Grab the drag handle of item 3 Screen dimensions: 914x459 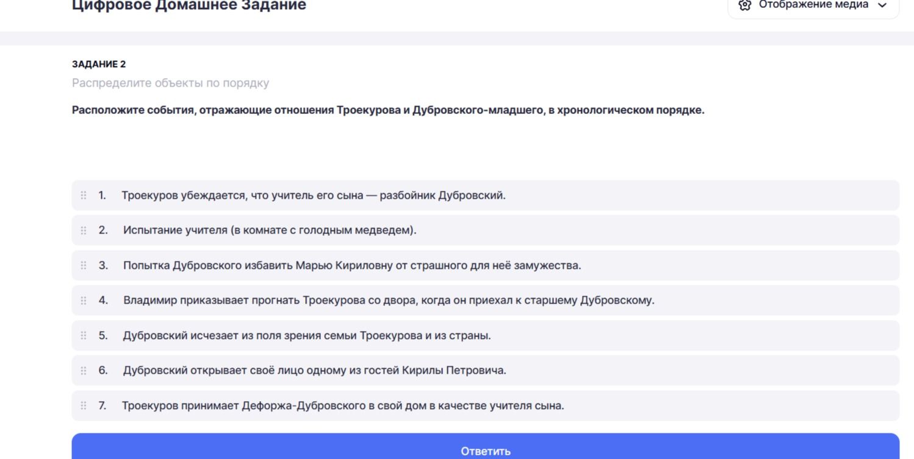click(84, 266)
